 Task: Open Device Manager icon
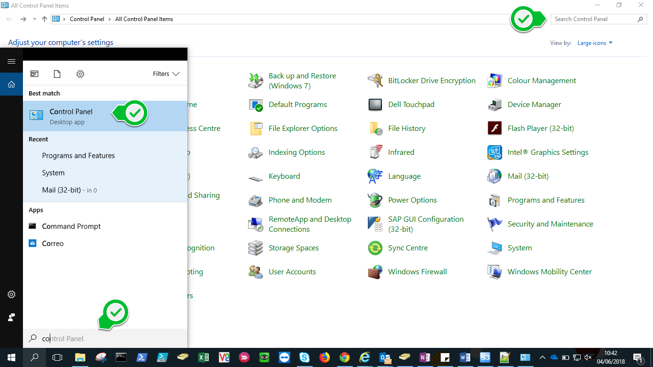[x=495, y=105]
